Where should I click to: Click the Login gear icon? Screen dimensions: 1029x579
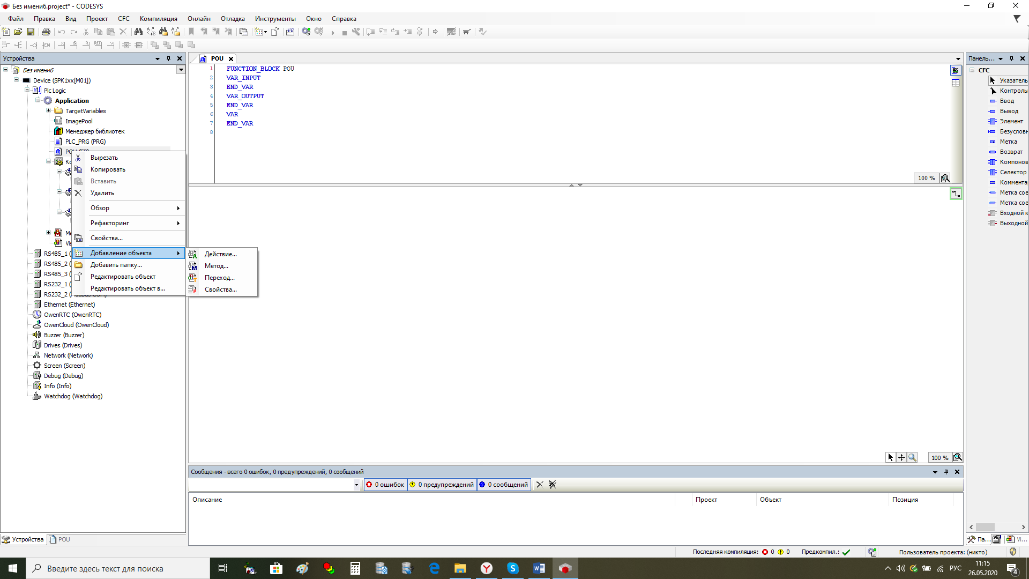point(306,32)
